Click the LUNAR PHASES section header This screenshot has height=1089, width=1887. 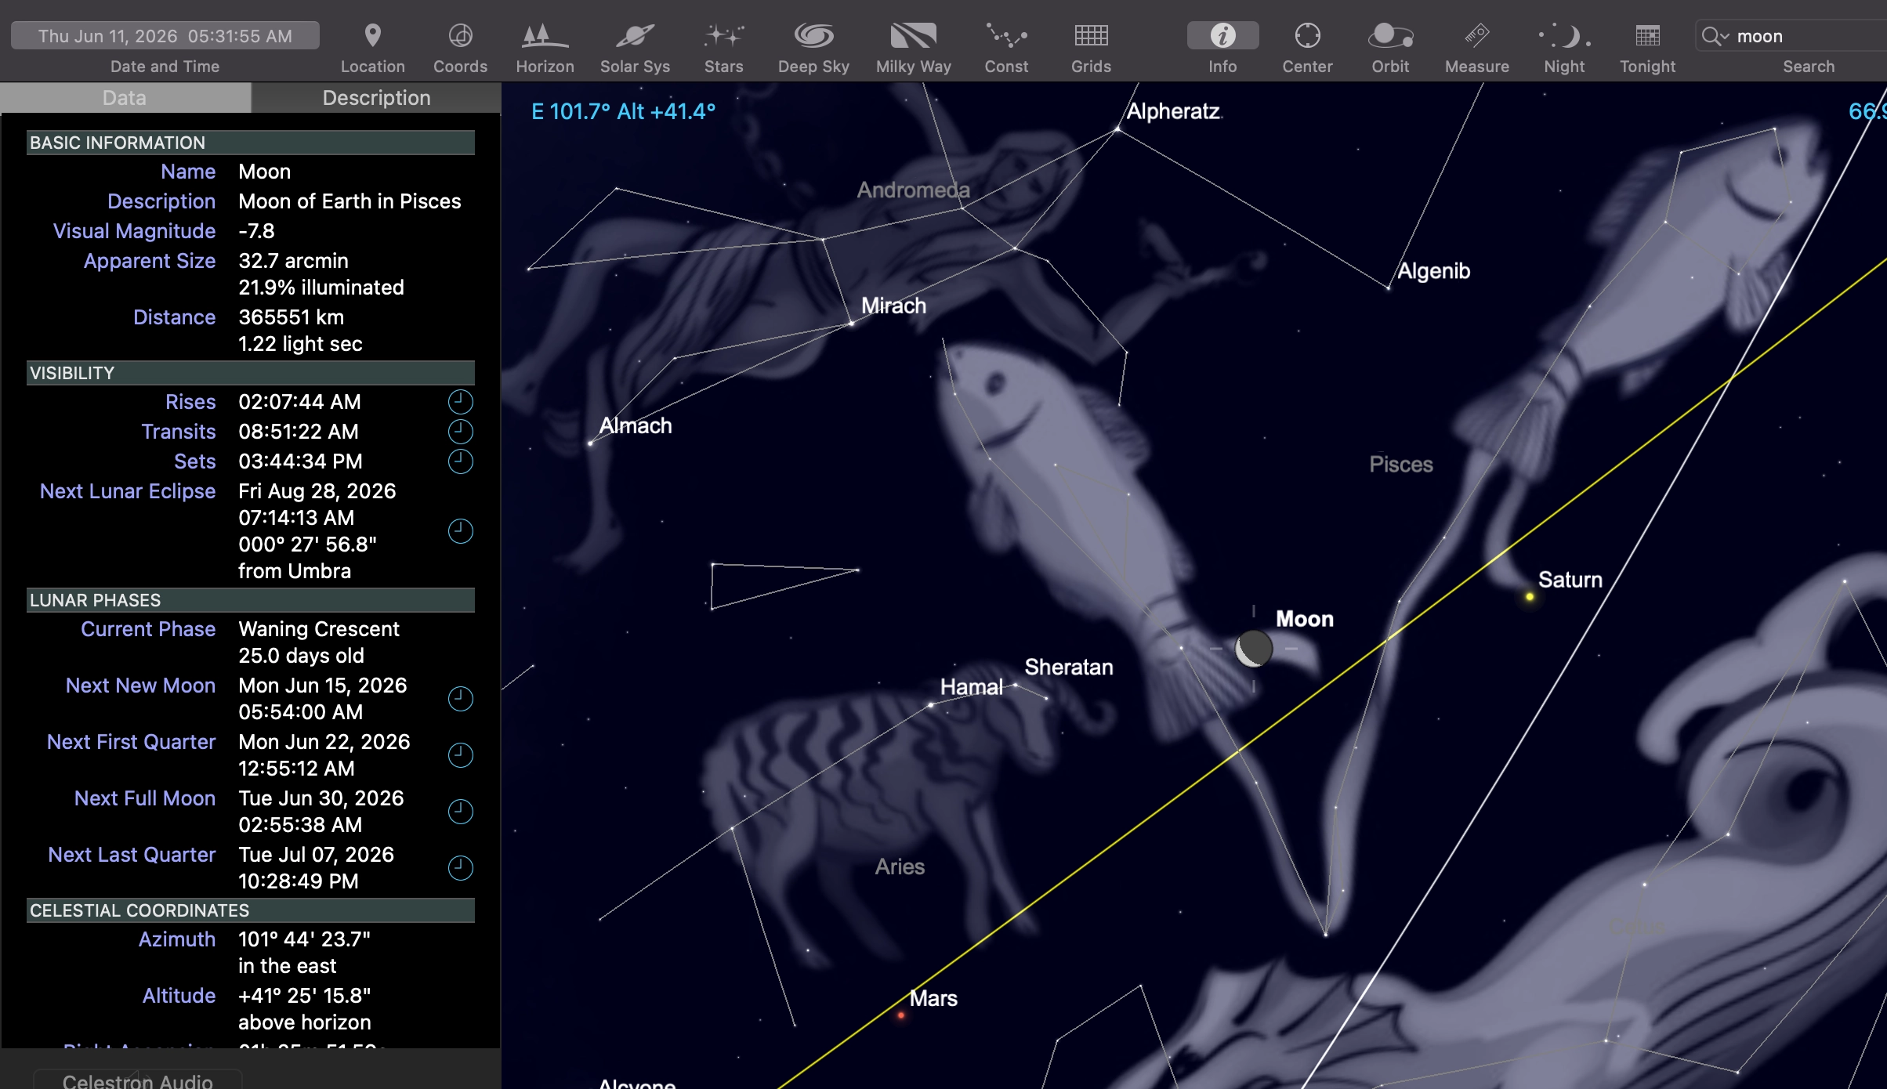coord(250,600)
